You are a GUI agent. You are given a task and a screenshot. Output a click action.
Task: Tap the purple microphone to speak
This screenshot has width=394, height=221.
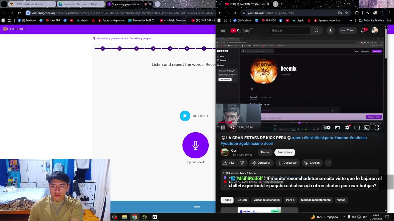click(x=195, y=145)
